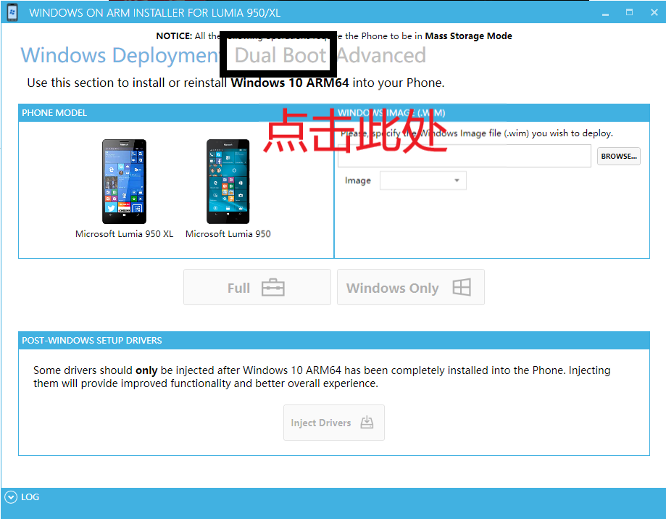Image resolution: width=666 pixels, height=519 pixels.
Task: Click the download arrow icon beside Inject Drivers
Action: point(367,423)
